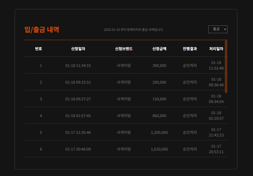Click the 번호 column header
The image size is (253, 176).
click(38, 49)
